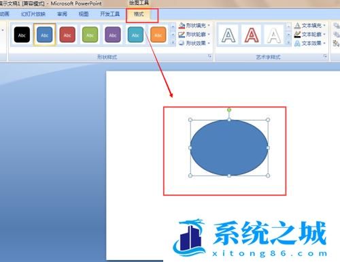Switch to the 审阅 tab

(x=62, y=14)
